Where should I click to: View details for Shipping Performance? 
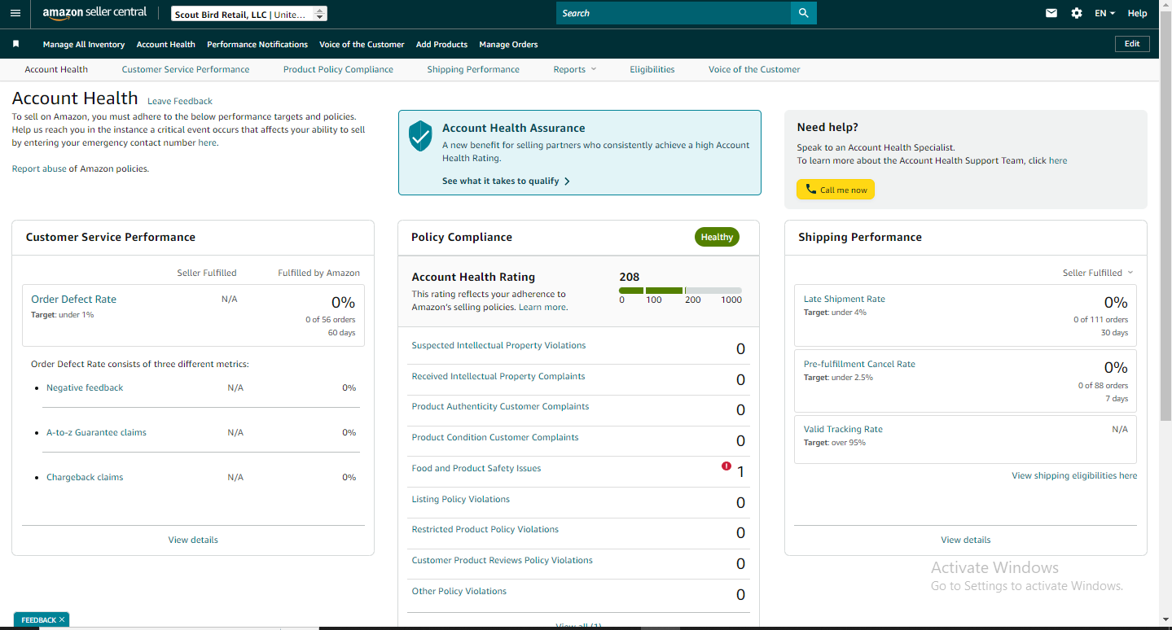click(x=966, y=540)
